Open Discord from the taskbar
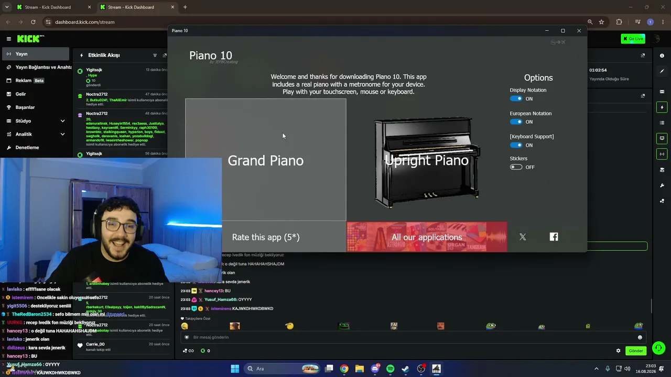The height and width of the screenshot is (377, 671). point(375,369)
